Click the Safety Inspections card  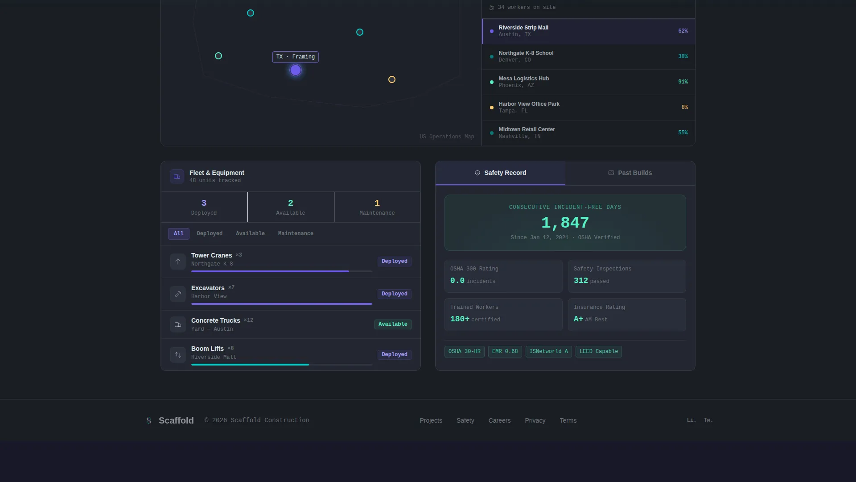pyautogui.click(x=627, y=276)
